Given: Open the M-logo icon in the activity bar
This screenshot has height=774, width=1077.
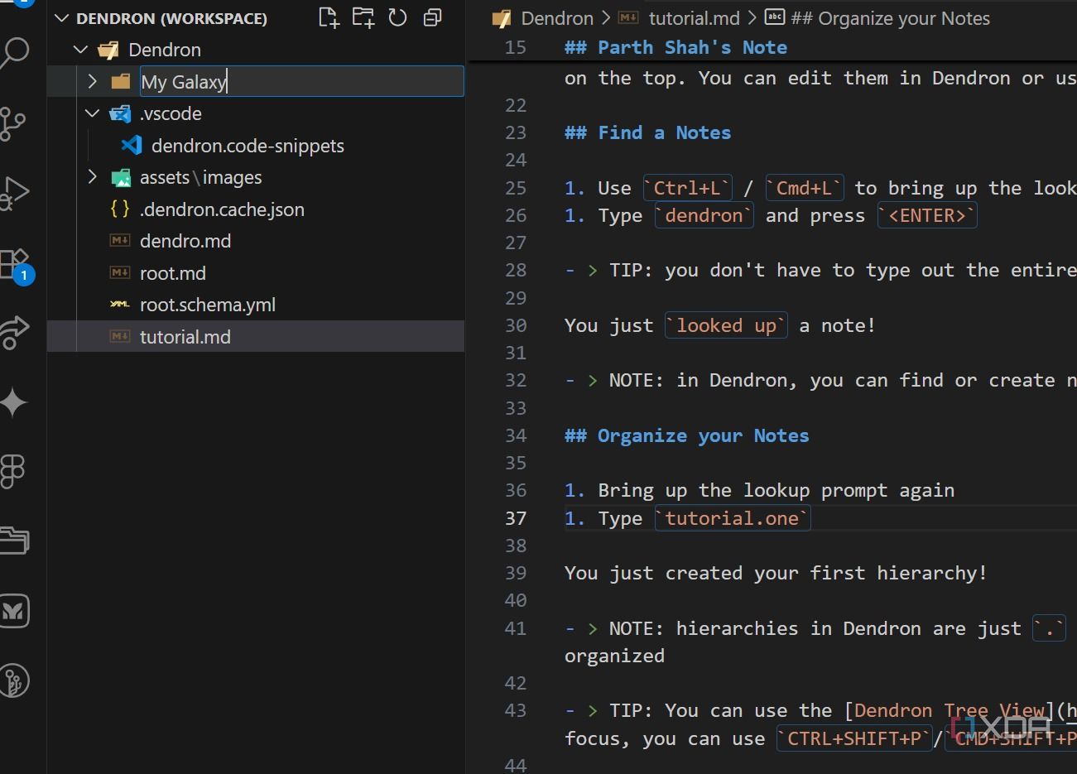Looking at the screenshot, I should click(14, 611).
